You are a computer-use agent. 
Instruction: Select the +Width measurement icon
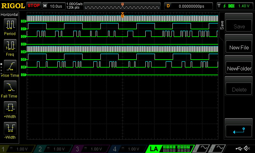point(10,108)
